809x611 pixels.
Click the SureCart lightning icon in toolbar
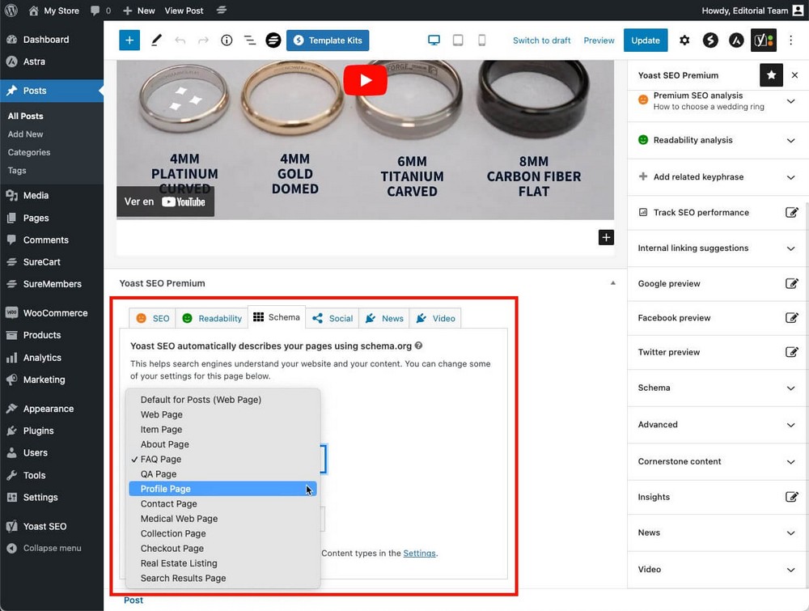(710, 40)
